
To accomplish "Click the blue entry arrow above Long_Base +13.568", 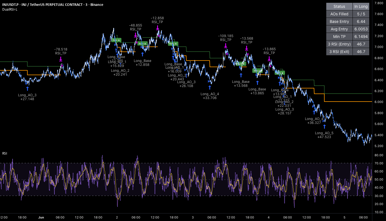I will coord(241,75).
